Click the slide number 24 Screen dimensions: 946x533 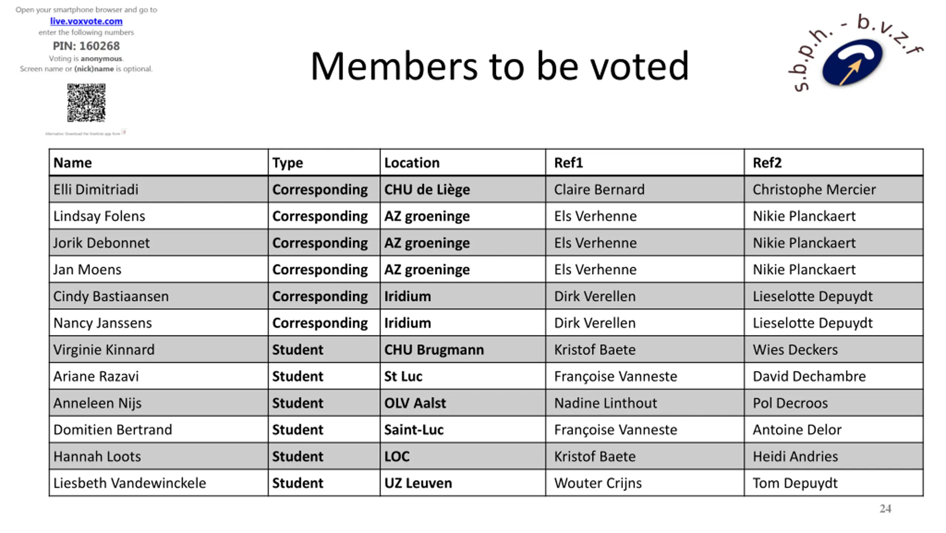tap(885, 509)
